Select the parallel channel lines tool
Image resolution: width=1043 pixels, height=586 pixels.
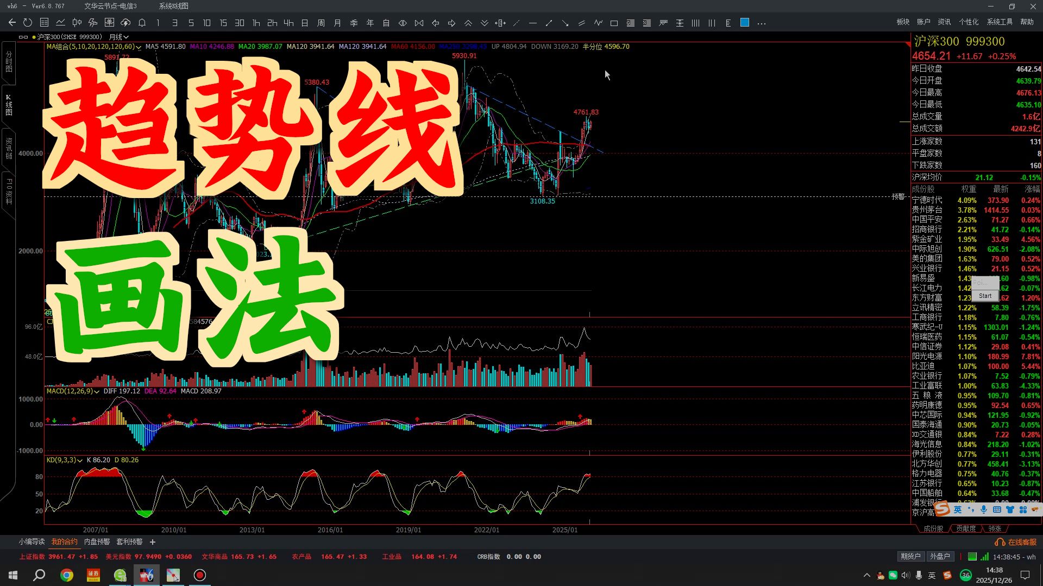tap(581, 23)
